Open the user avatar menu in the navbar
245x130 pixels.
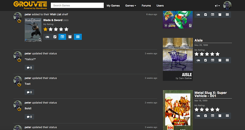coord(227,5)
